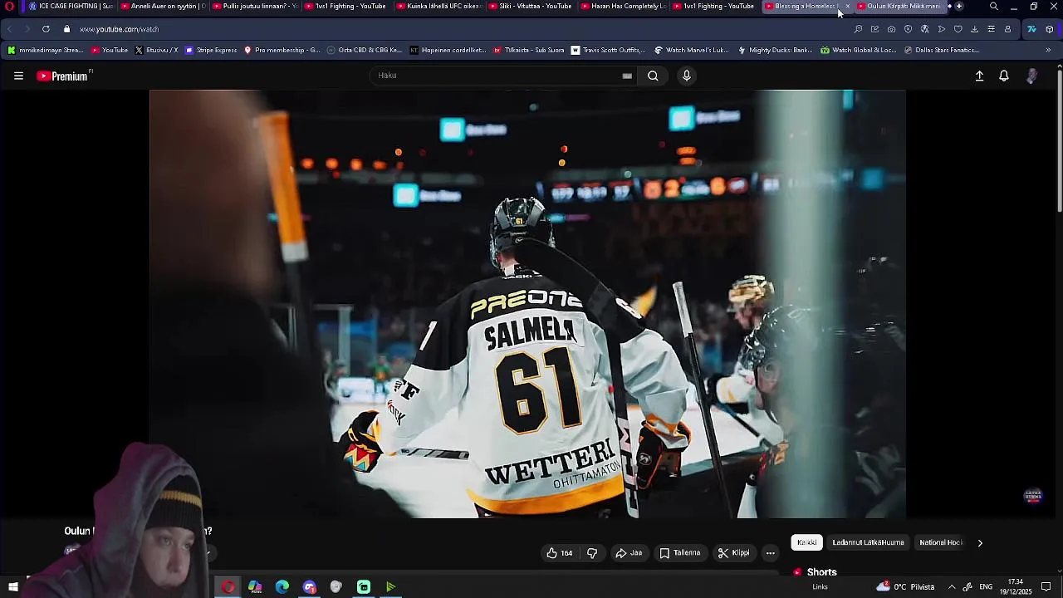This screenshot has width=1063, height=598.
Task: Open the YouTube account avatar menu
Action: point(1031,76)
